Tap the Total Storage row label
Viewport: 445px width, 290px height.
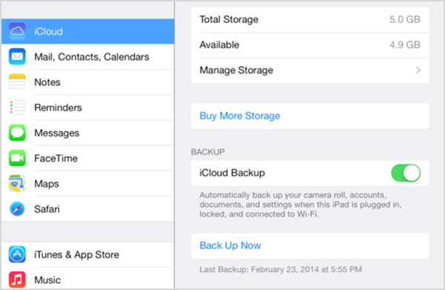tap(228, 19)
